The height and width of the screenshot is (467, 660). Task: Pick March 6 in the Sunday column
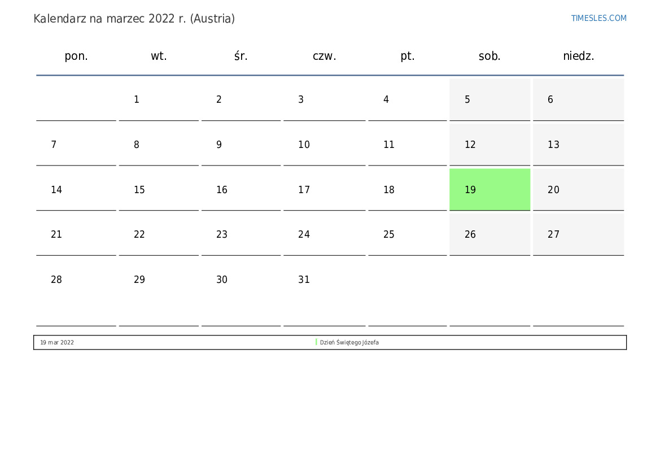(x=550, y=99)
